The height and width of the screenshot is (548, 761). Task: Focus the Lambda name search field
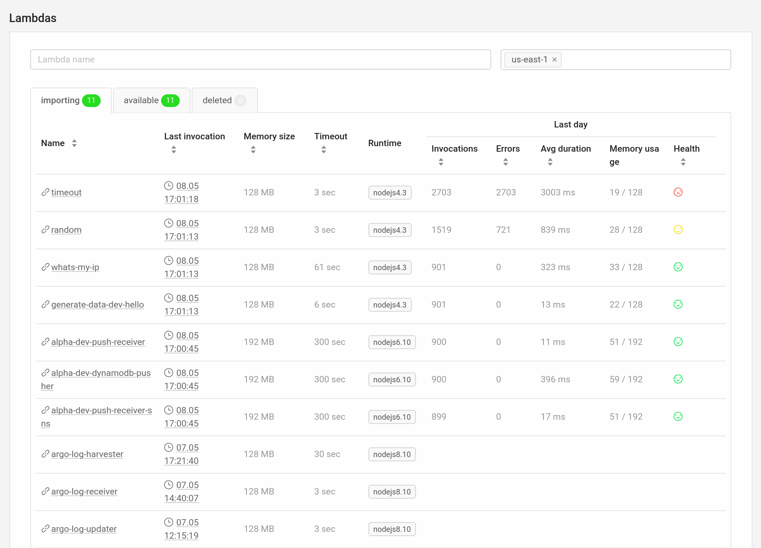pos(260,59)
